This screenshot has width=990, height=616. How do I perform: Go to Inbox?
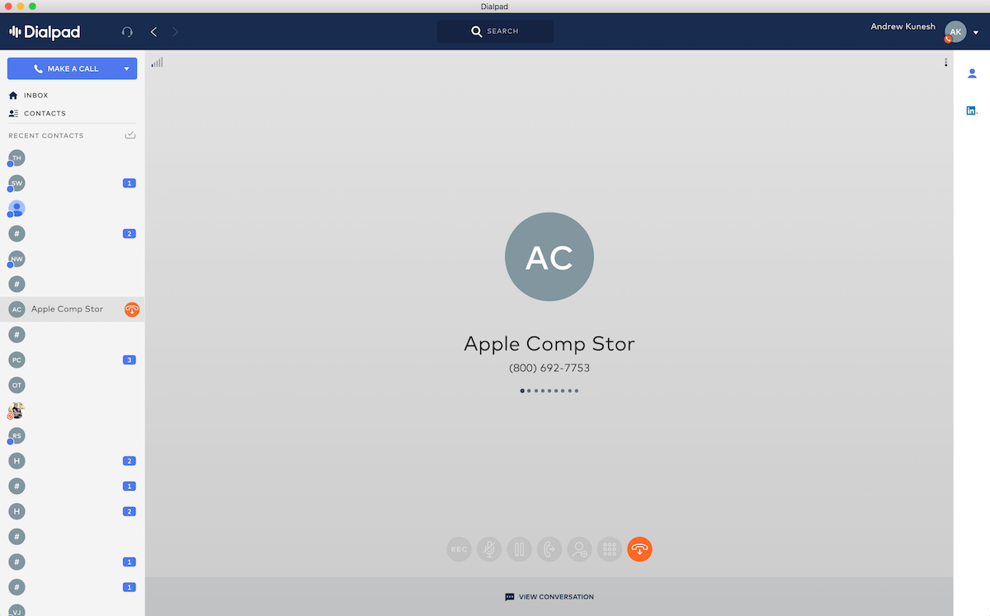tap(28, 96)
